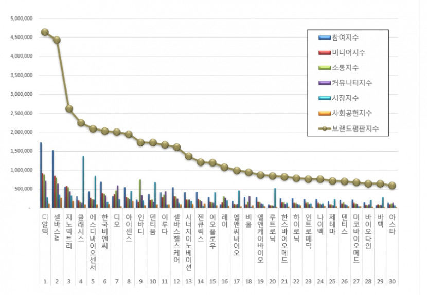Select the 에스디바이오센서 category label
This screenshot has width=427, height=295.
(x=93, y=242)
